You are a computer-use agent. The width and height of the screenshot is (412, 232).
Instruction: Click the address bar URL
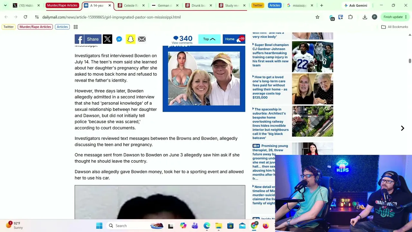(111, 17)
